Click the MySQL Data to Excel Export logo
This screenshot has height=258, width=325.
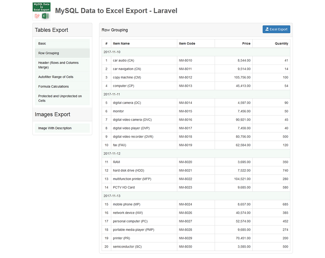pos(42,11)
